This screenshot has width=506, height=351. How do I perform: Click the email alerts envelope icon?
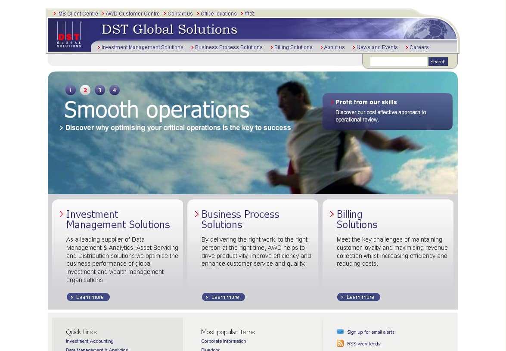(x=340, y=332)
